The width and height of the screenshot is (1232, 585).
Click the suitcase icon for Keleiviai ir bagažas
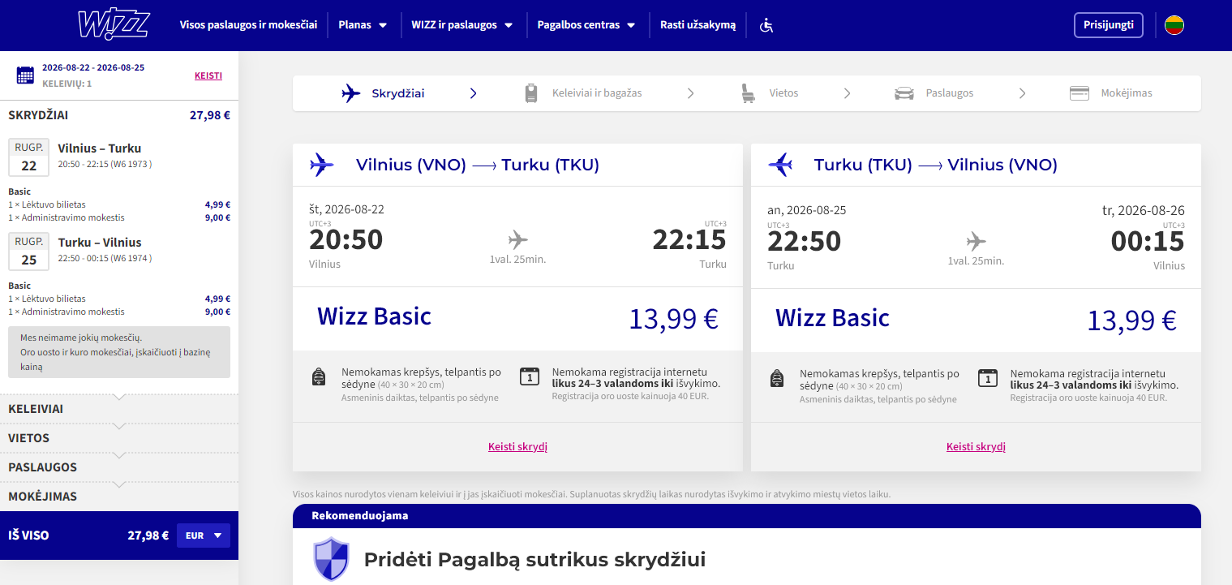click(x=531, y=93)
